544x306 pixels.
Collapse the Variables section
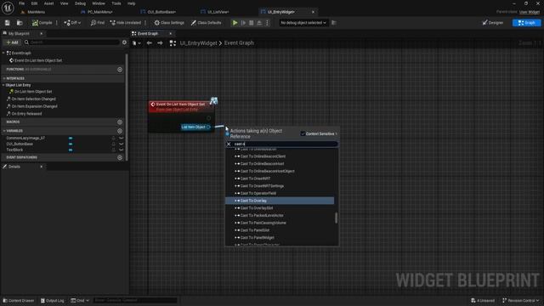click(3, 131)
